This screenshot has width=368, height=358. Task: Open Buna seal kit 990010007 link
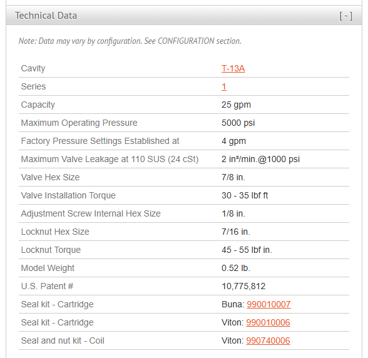point(268,304)
